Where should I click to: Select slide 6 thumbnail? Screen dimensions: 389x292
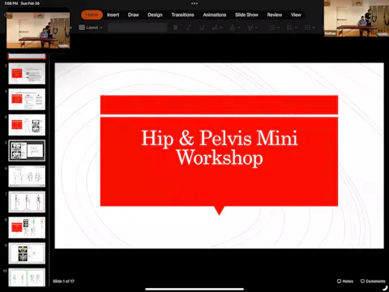pyautogui.click(x=27, y=176)
